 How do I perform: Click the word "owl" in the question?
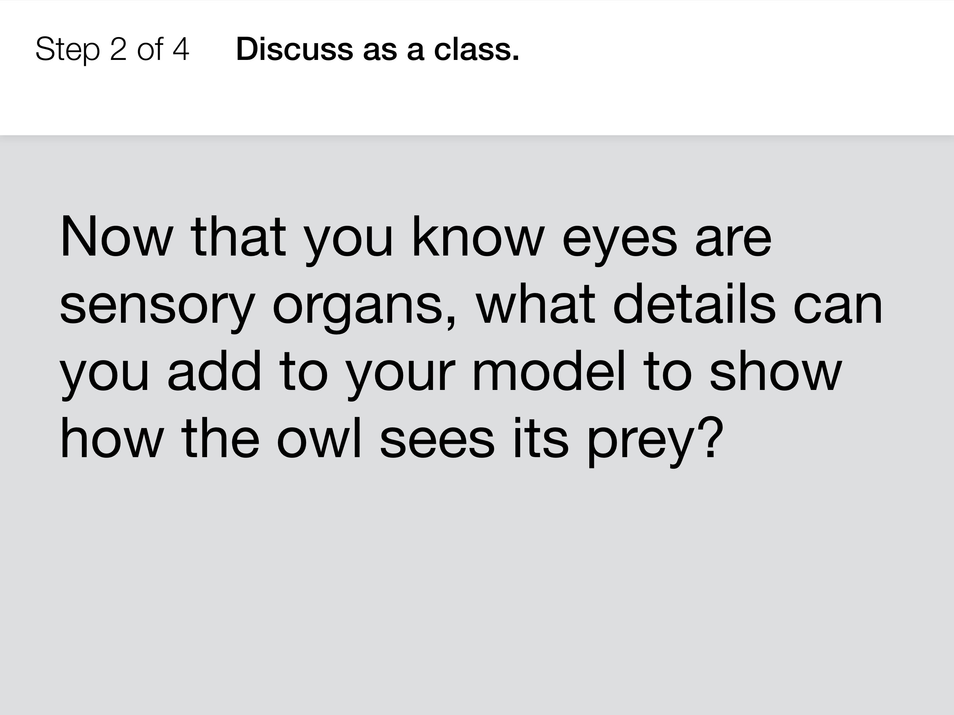(x=319, y=438)
